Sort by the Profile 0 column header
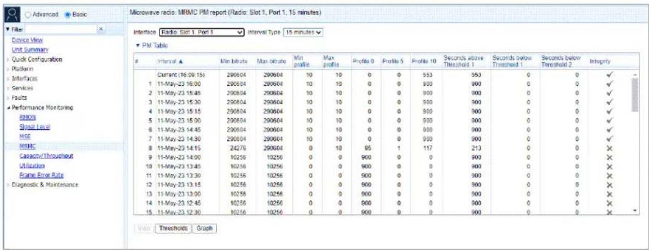The height and width of the screenshot is (251, 649). [x=363, y=61]
